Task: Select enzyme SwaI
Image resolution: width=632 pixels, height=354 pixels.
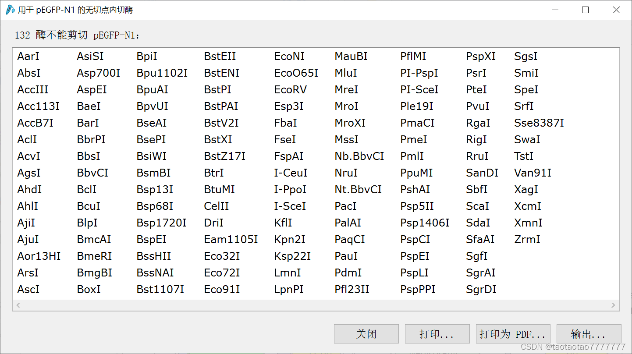Action: 527,140
